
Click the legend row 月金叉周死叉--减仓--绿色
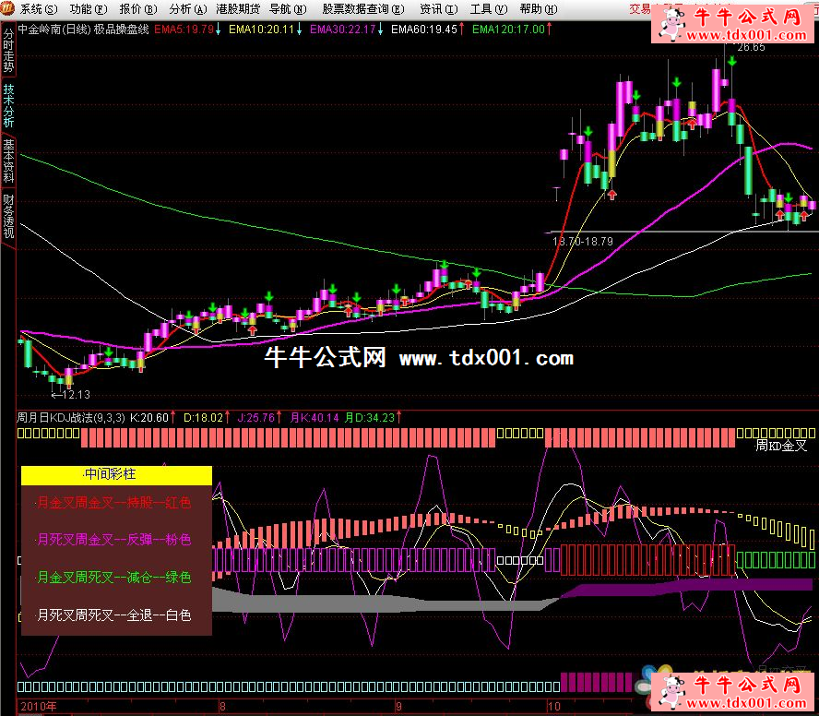113,578
